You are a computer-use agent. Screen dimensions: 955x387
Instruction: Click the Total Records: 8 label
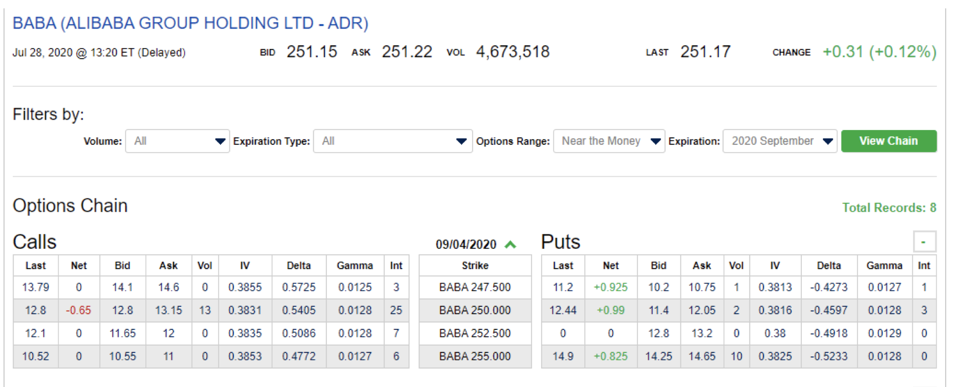click(889, 208)
